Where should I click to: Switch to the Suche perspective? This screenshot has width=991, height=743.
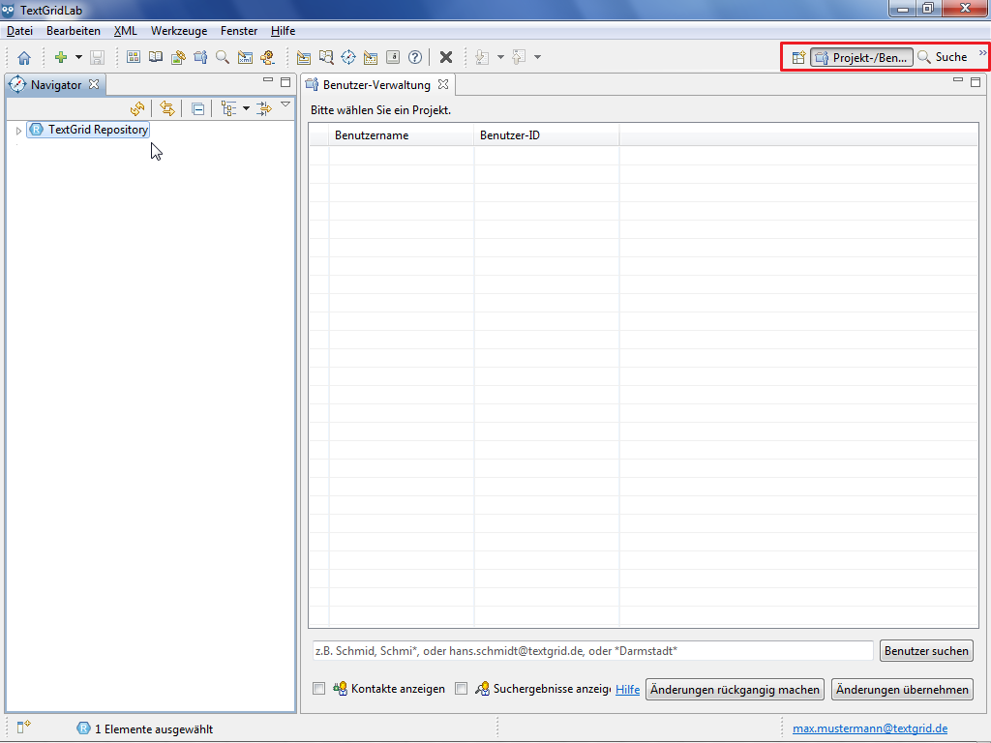(943, 57)
